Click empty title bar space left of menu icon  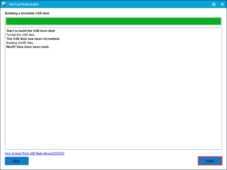click(x=129, y=4)
